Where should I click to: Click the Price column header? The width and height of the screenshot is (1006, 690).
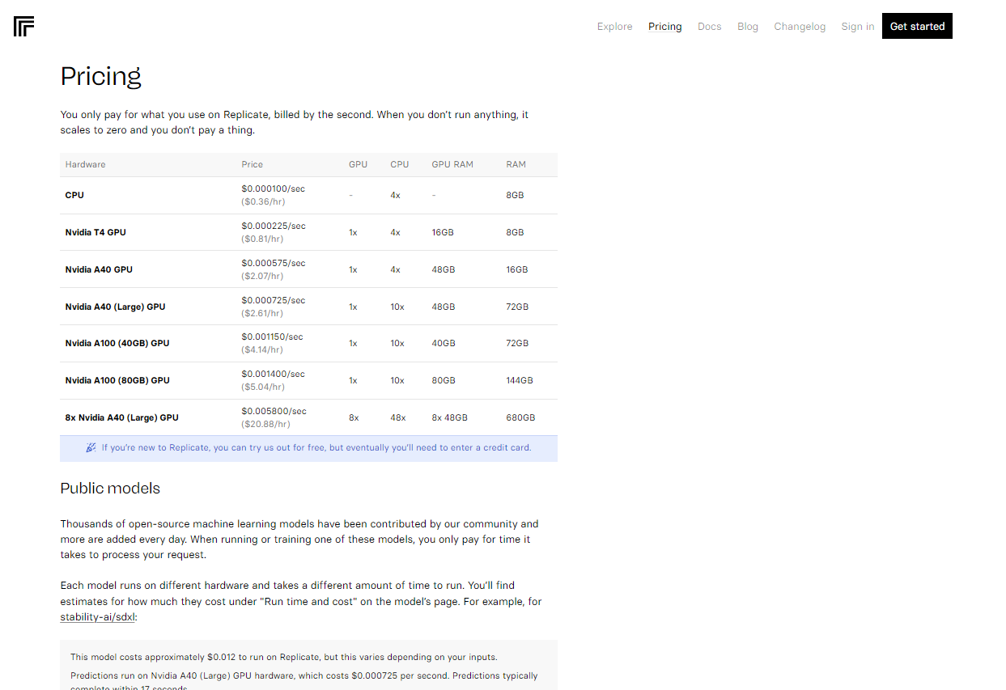(252, 164)
